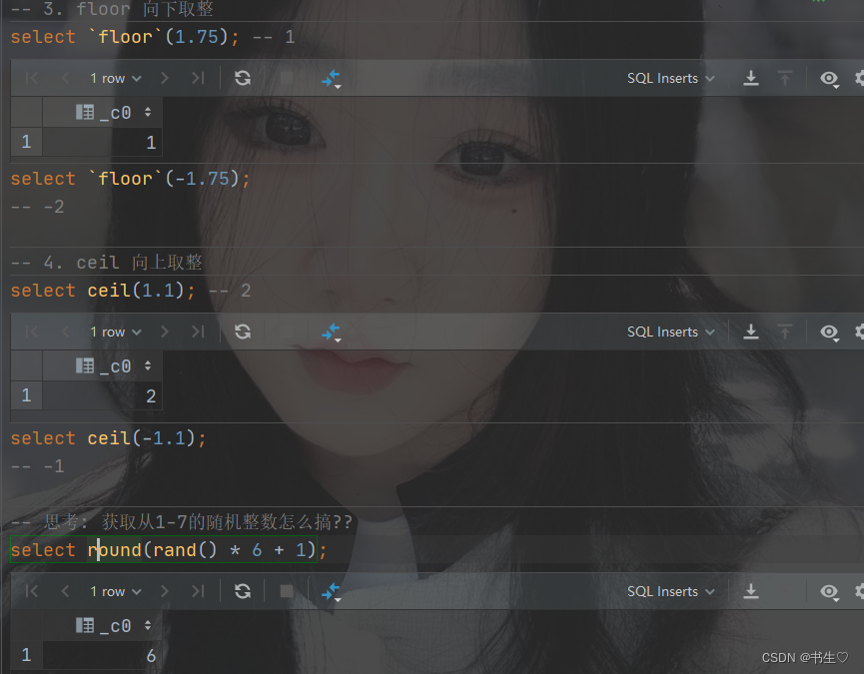Click the comment about 1-7 random integers
Image resolution: width=864 pixels, height=674 pixels.
[x=181, y=521]
